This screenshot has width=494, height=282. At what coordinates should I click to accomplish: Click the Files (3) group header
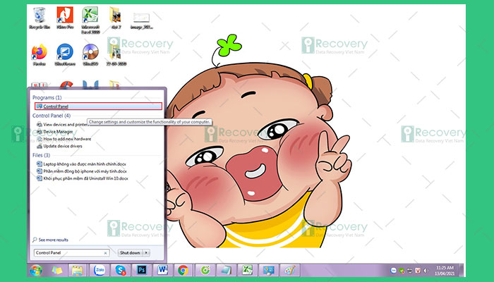[x=41, y=155]
